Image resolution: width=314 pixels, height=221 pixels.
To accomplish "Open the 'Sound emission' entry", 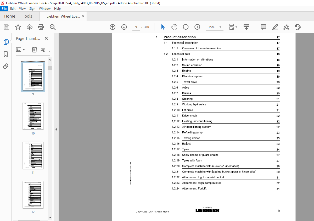I will [192, 65].
